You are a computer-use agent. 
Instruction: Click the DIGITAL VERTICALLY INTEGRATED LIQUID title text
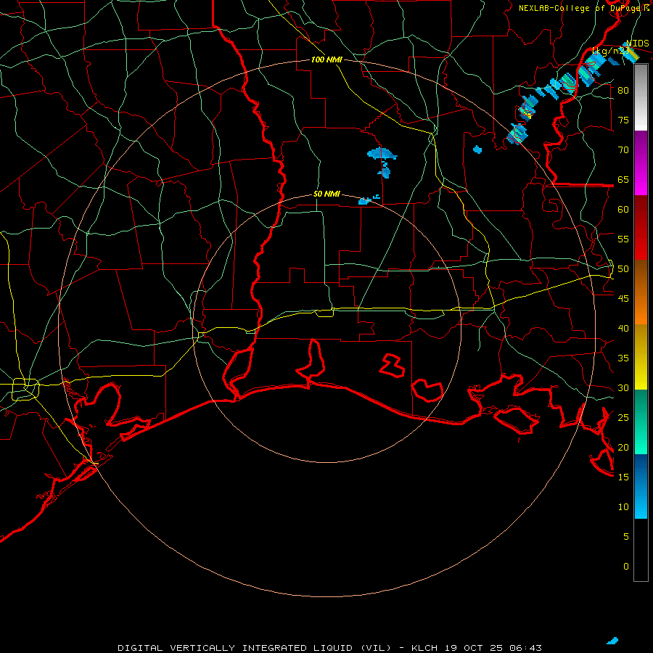click(255, 648)
